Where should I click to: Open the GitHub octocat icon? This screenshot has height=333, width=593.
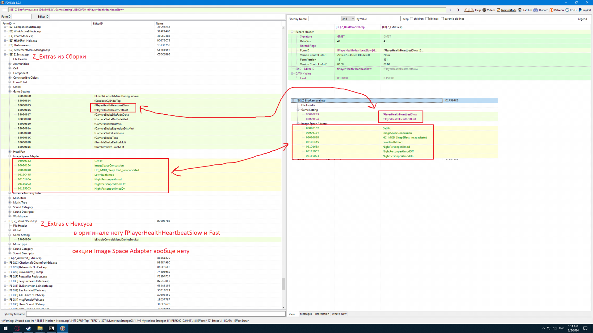point(520,10)
